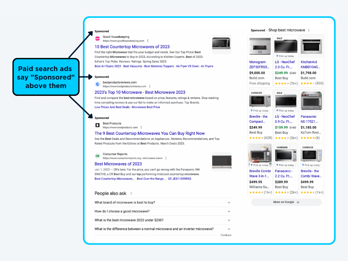Open options menu beside consumerreports.org URL
Screen dimensions: 348x261
(x=166, y=158)
